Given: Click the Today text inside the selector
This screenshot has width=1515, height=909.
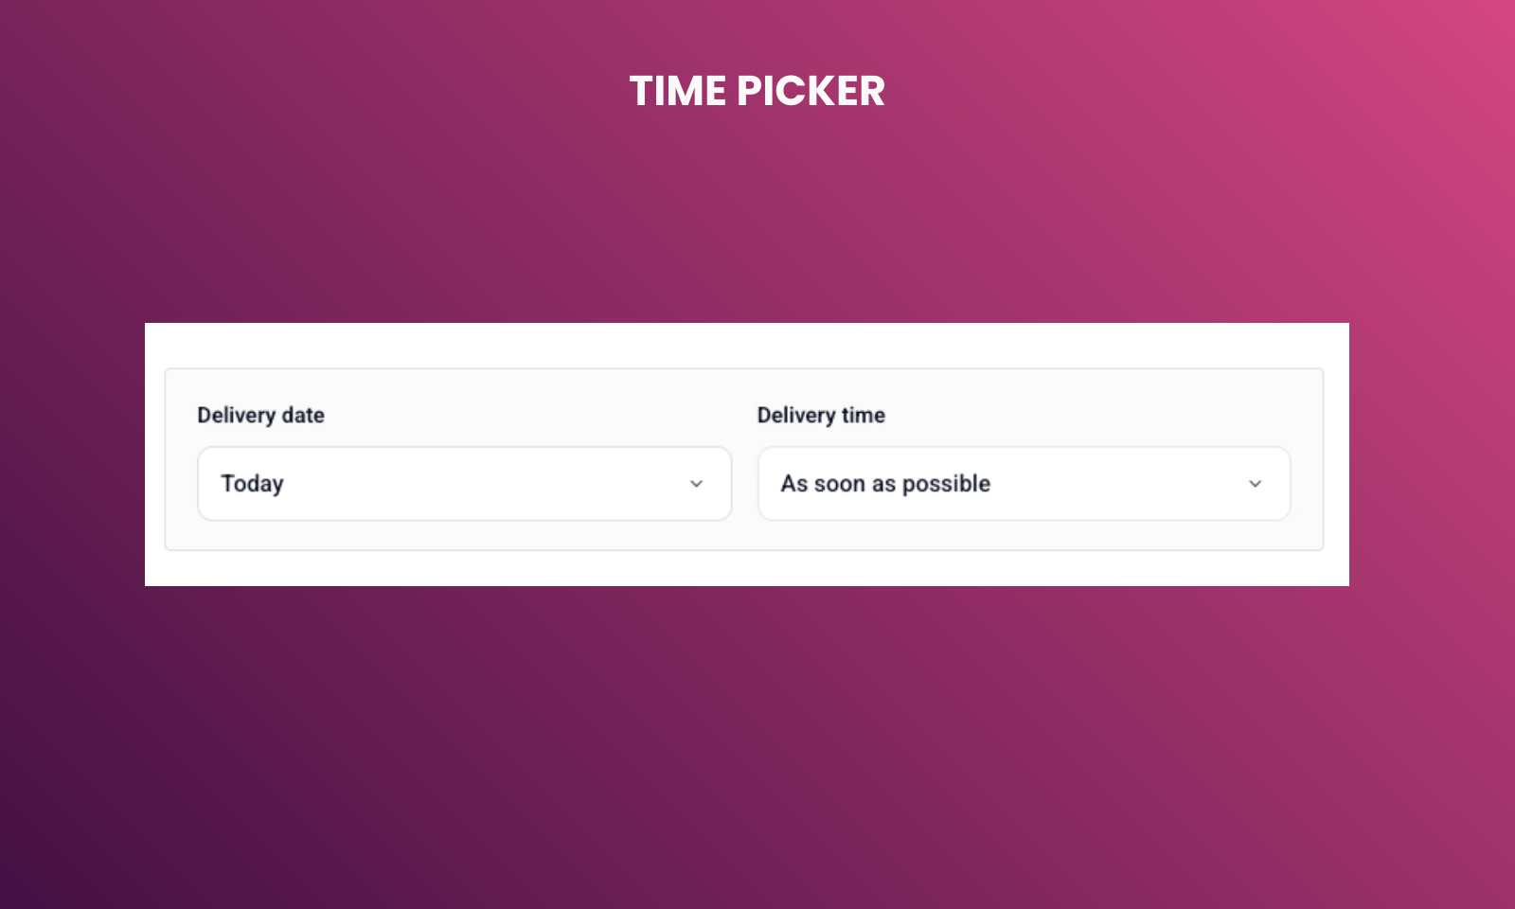Looking at the screenshot, I should (x=252, y=484).
